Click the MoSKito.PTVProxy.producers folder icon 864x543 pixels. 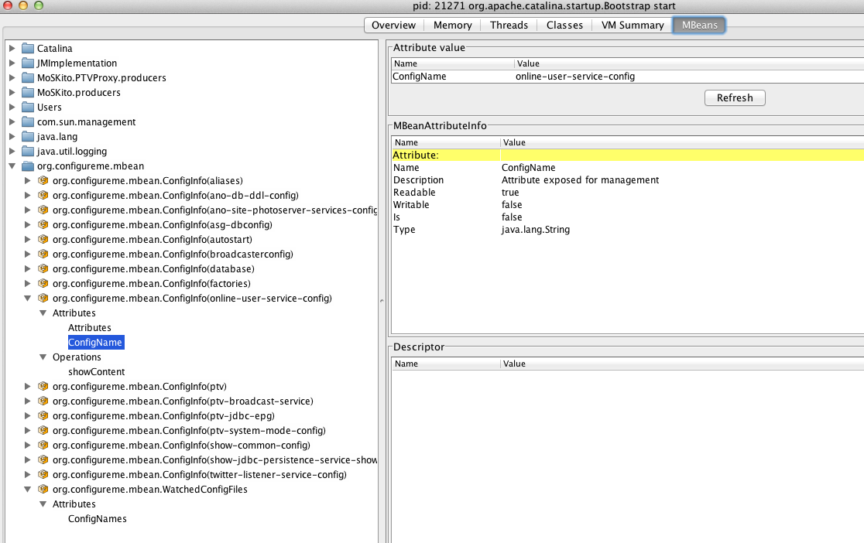[x=28, y=77]
